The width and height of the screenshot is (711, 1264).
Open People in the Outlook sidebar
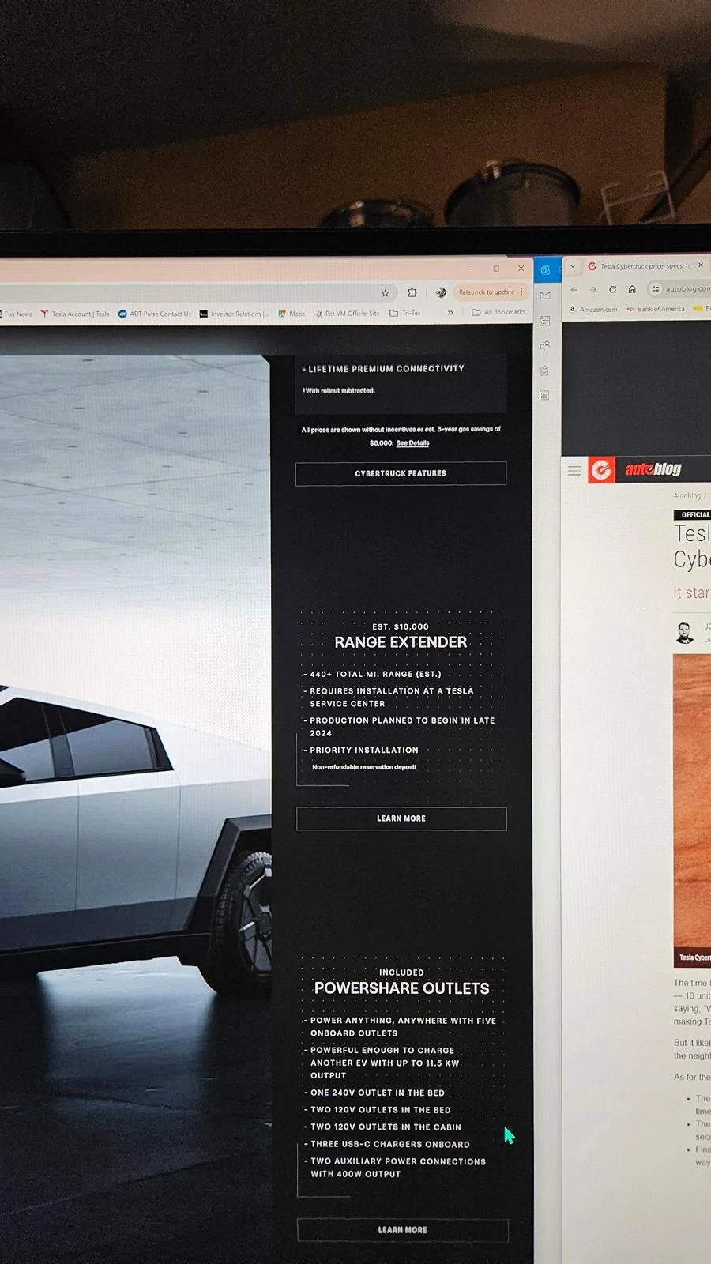(544, 346)
